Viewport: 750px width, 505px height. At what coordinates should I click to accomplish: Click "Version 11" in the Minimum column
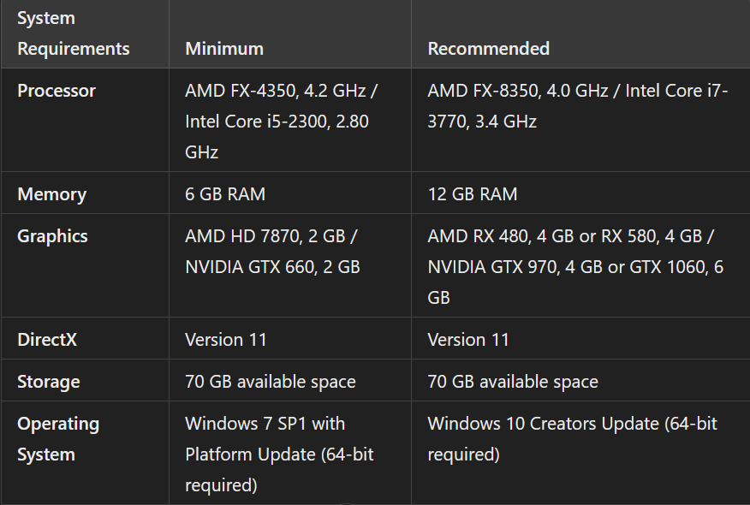(x=226, y=340)
